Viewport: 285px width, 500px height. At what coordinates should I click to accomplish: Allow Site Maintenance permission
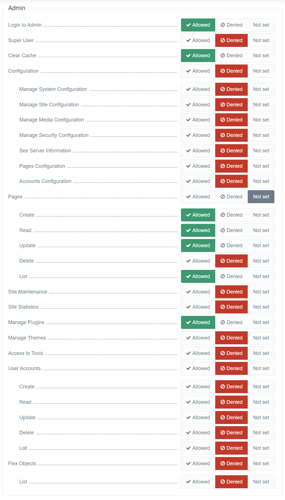[198, 292]
